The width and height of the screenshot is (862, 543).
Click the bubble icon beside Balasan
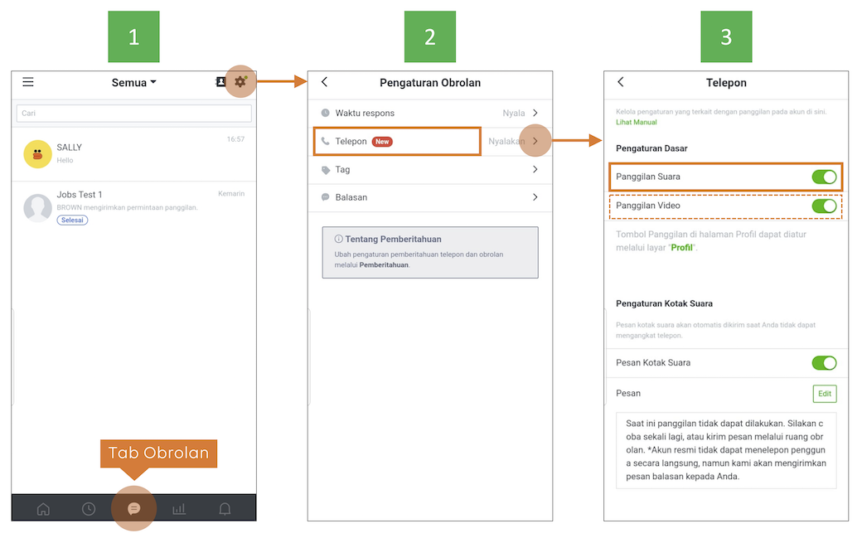[326, 197]
